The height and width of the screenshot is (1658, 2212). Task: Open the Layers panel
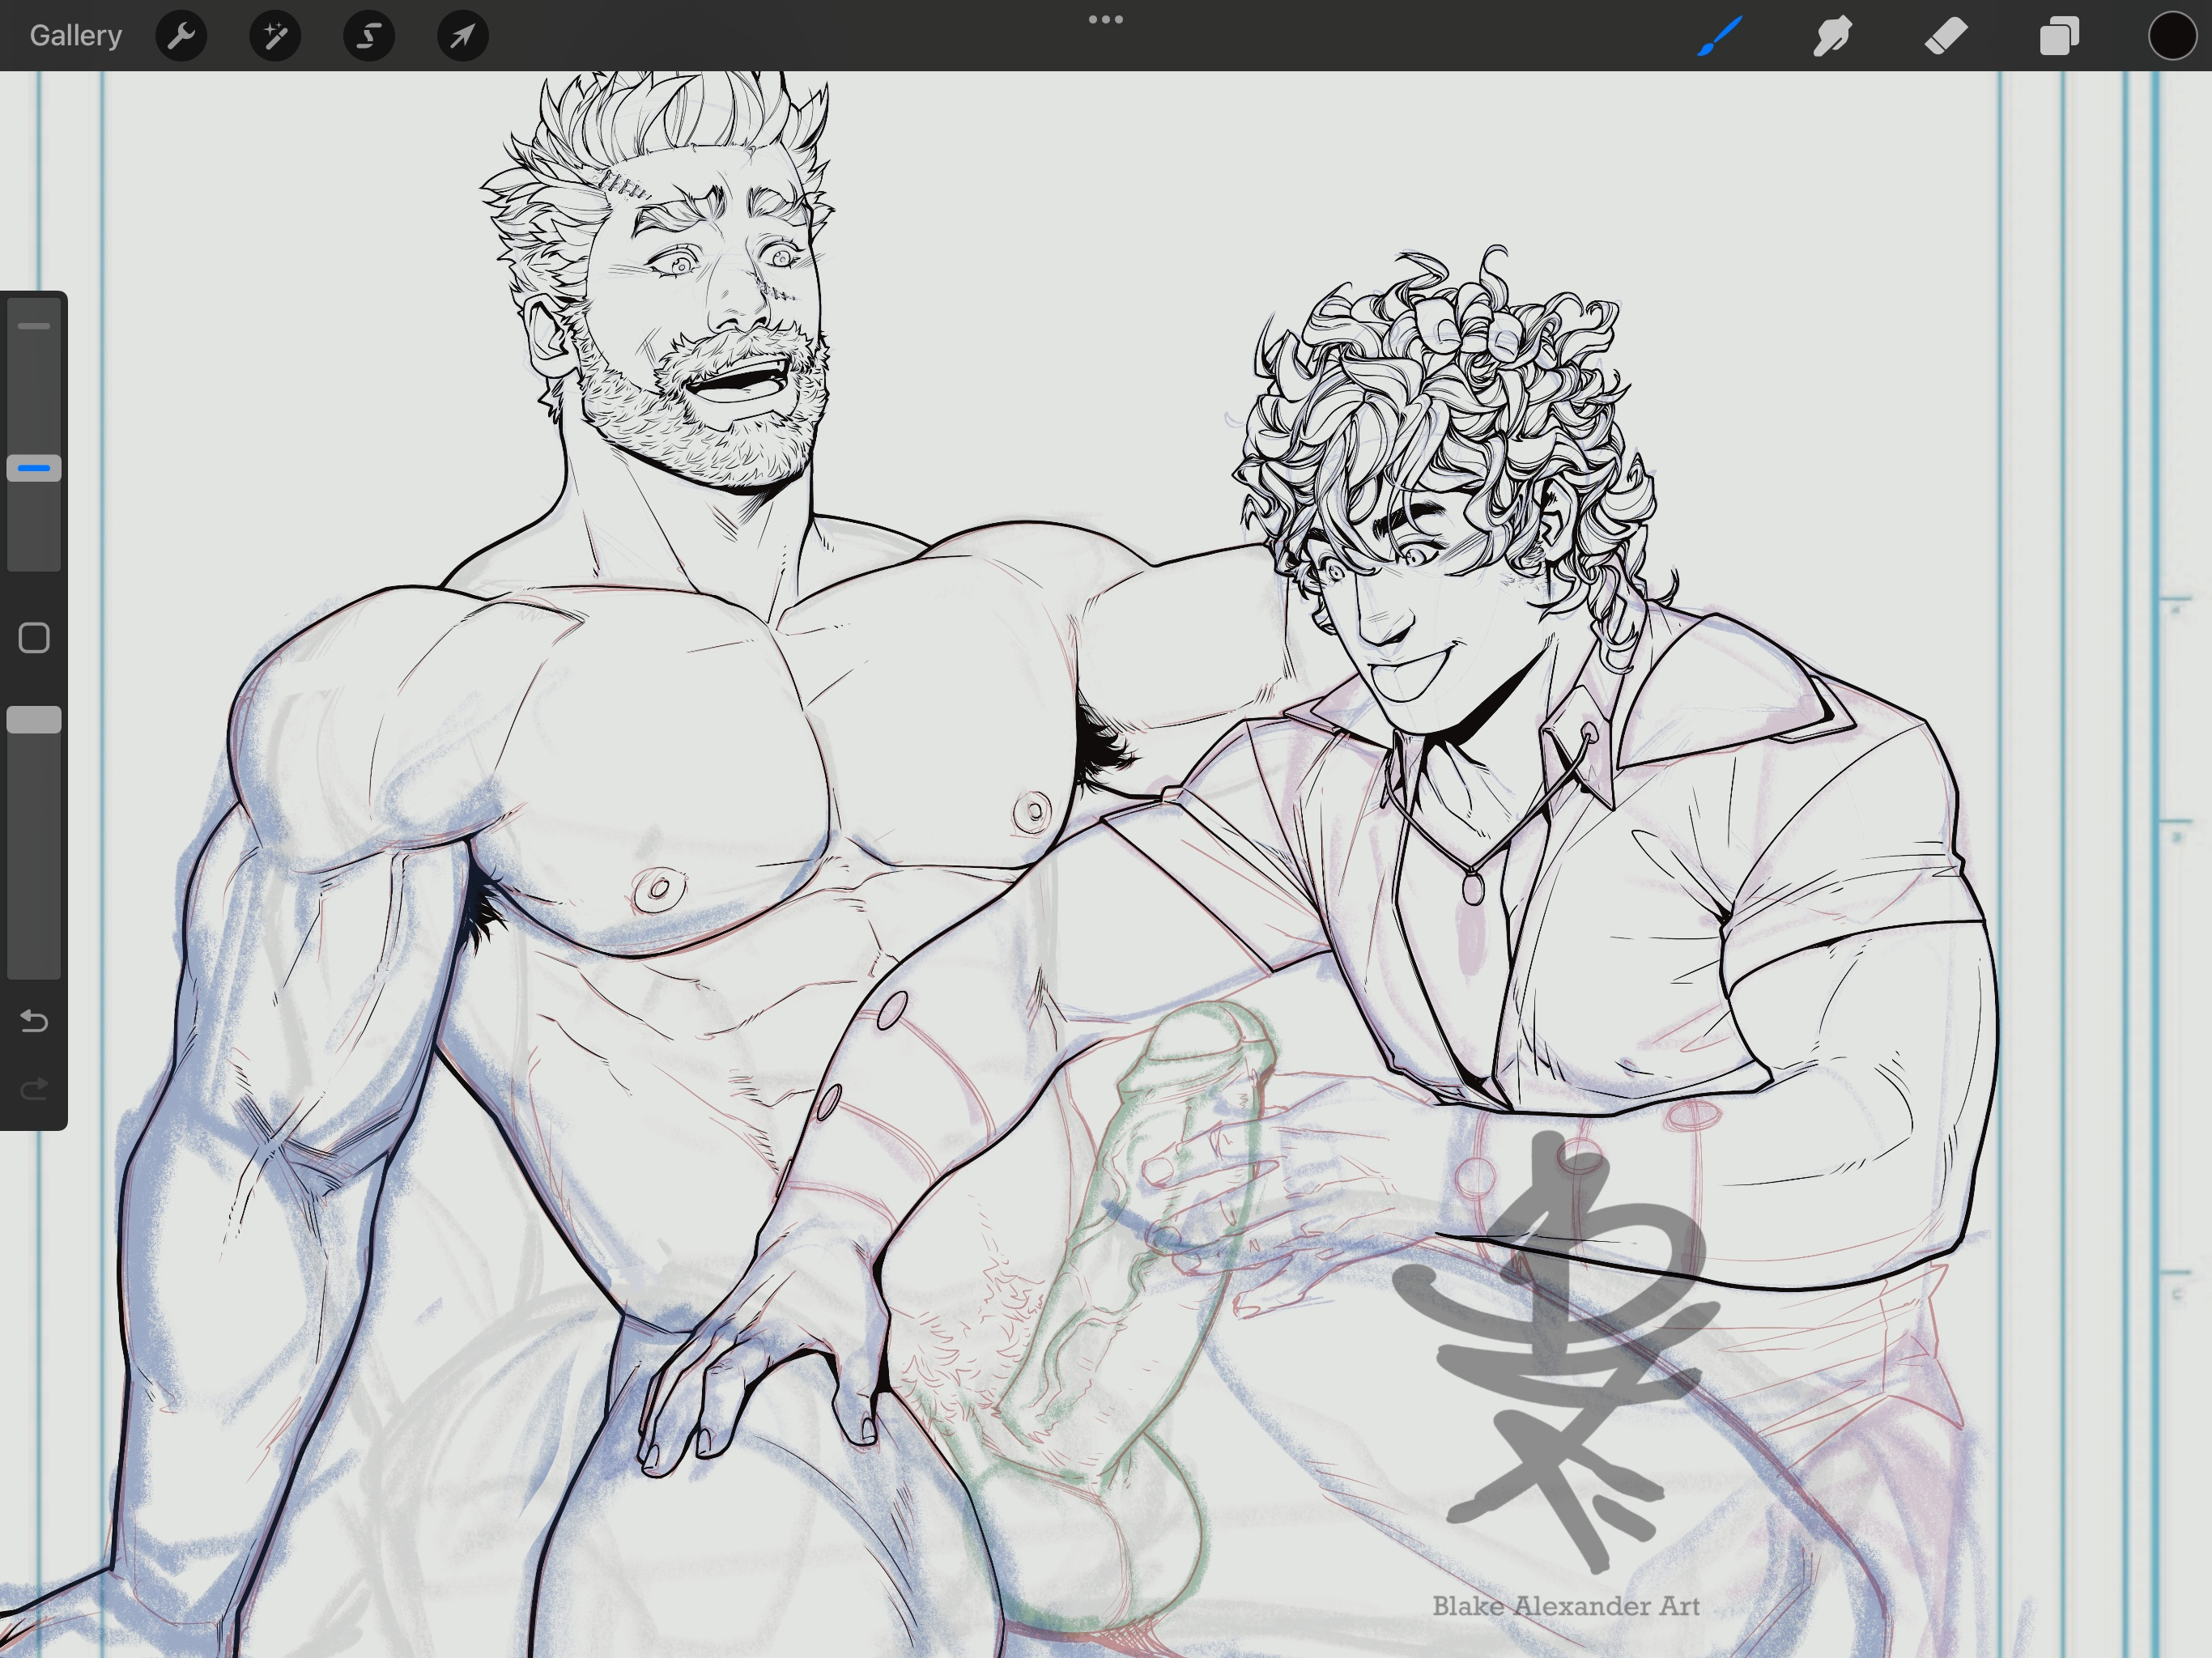(x=2059, y=36)
